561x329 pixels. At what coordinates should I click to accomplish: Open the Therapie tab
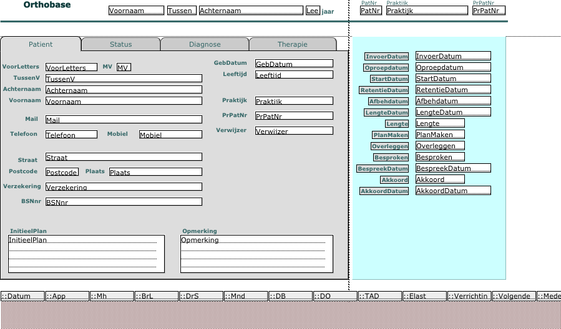293,44
